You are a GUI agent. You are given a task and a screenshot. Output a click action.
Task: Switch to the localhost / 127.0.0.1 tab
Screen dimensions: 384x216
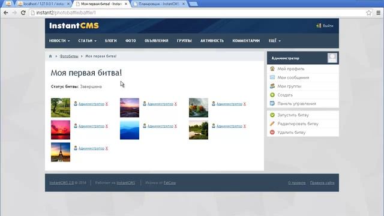coord(44,4)
